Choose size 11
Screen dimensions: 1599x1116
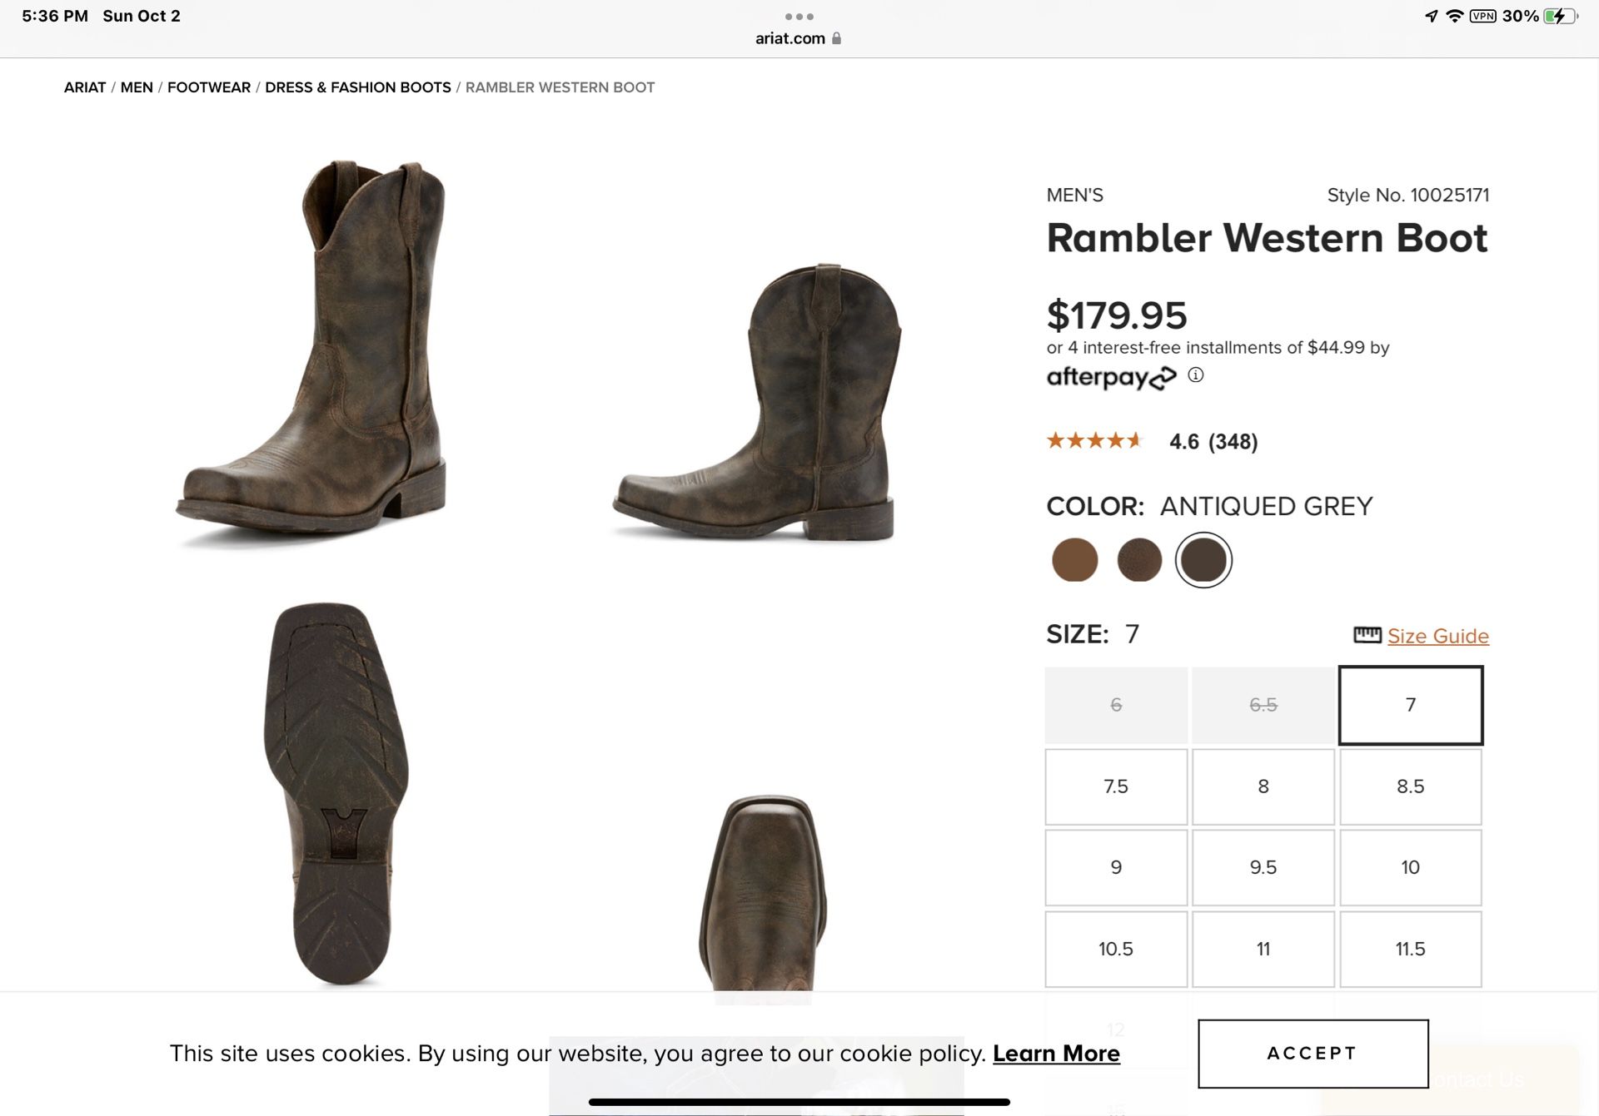pos(1263,949)
